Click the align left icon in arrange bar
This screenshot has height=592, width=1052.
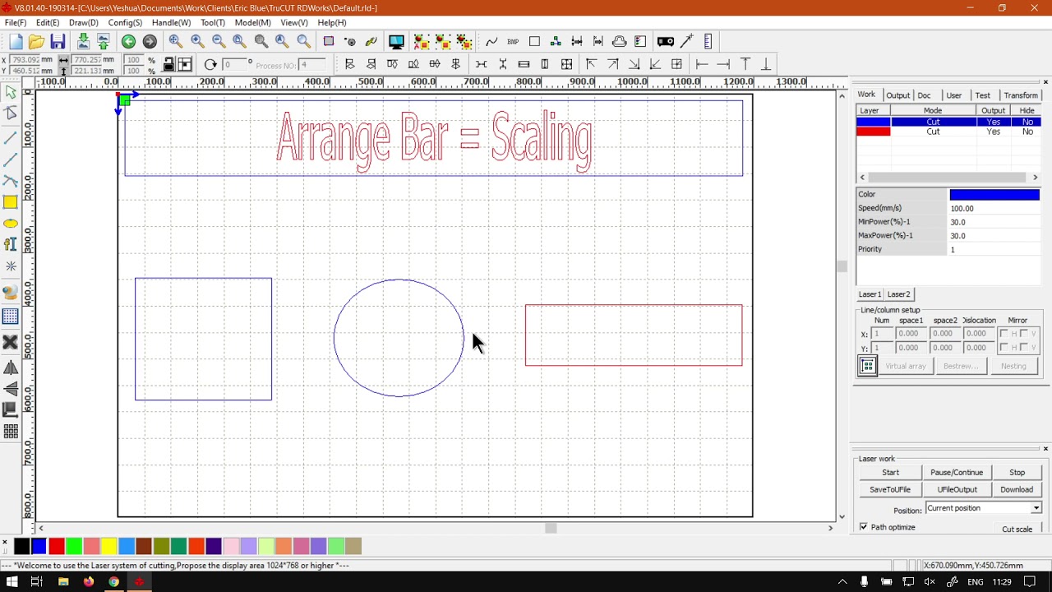pos(349,64)
